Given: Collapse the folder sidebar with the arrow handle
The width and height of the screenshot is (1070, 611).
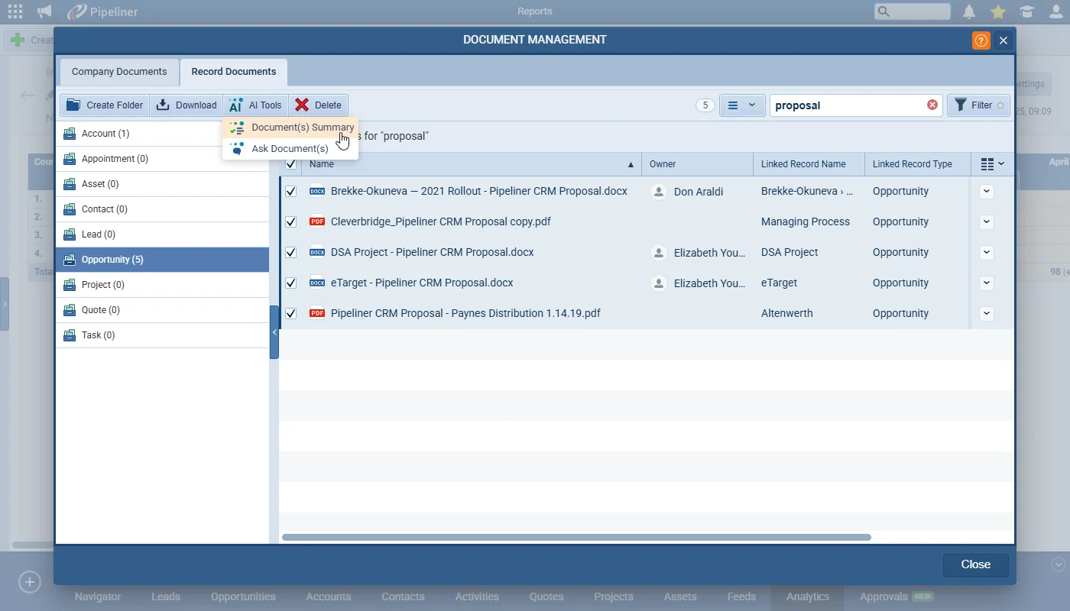Looking at the screenshot, I should click(x=274, y=332).
